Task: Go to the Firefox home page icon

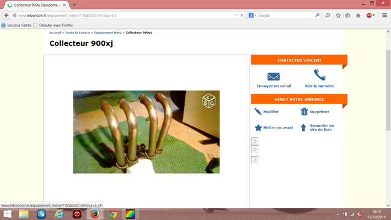Action: (358, 16)
